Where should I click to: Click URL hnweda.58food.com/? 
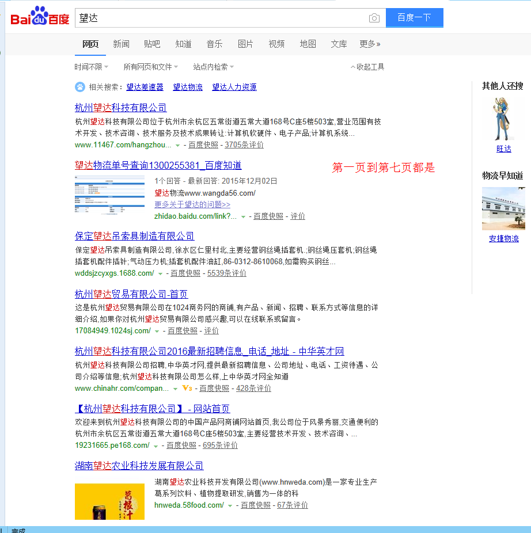pyautogui.click(x=189, y=505)
